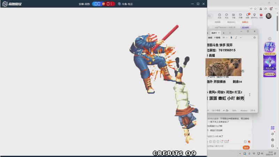Image resolution: width=279 pixels, height=157 pixels.
Task: Click Windows line ending in notepad status bar
Action: click(x=244, y=111)
